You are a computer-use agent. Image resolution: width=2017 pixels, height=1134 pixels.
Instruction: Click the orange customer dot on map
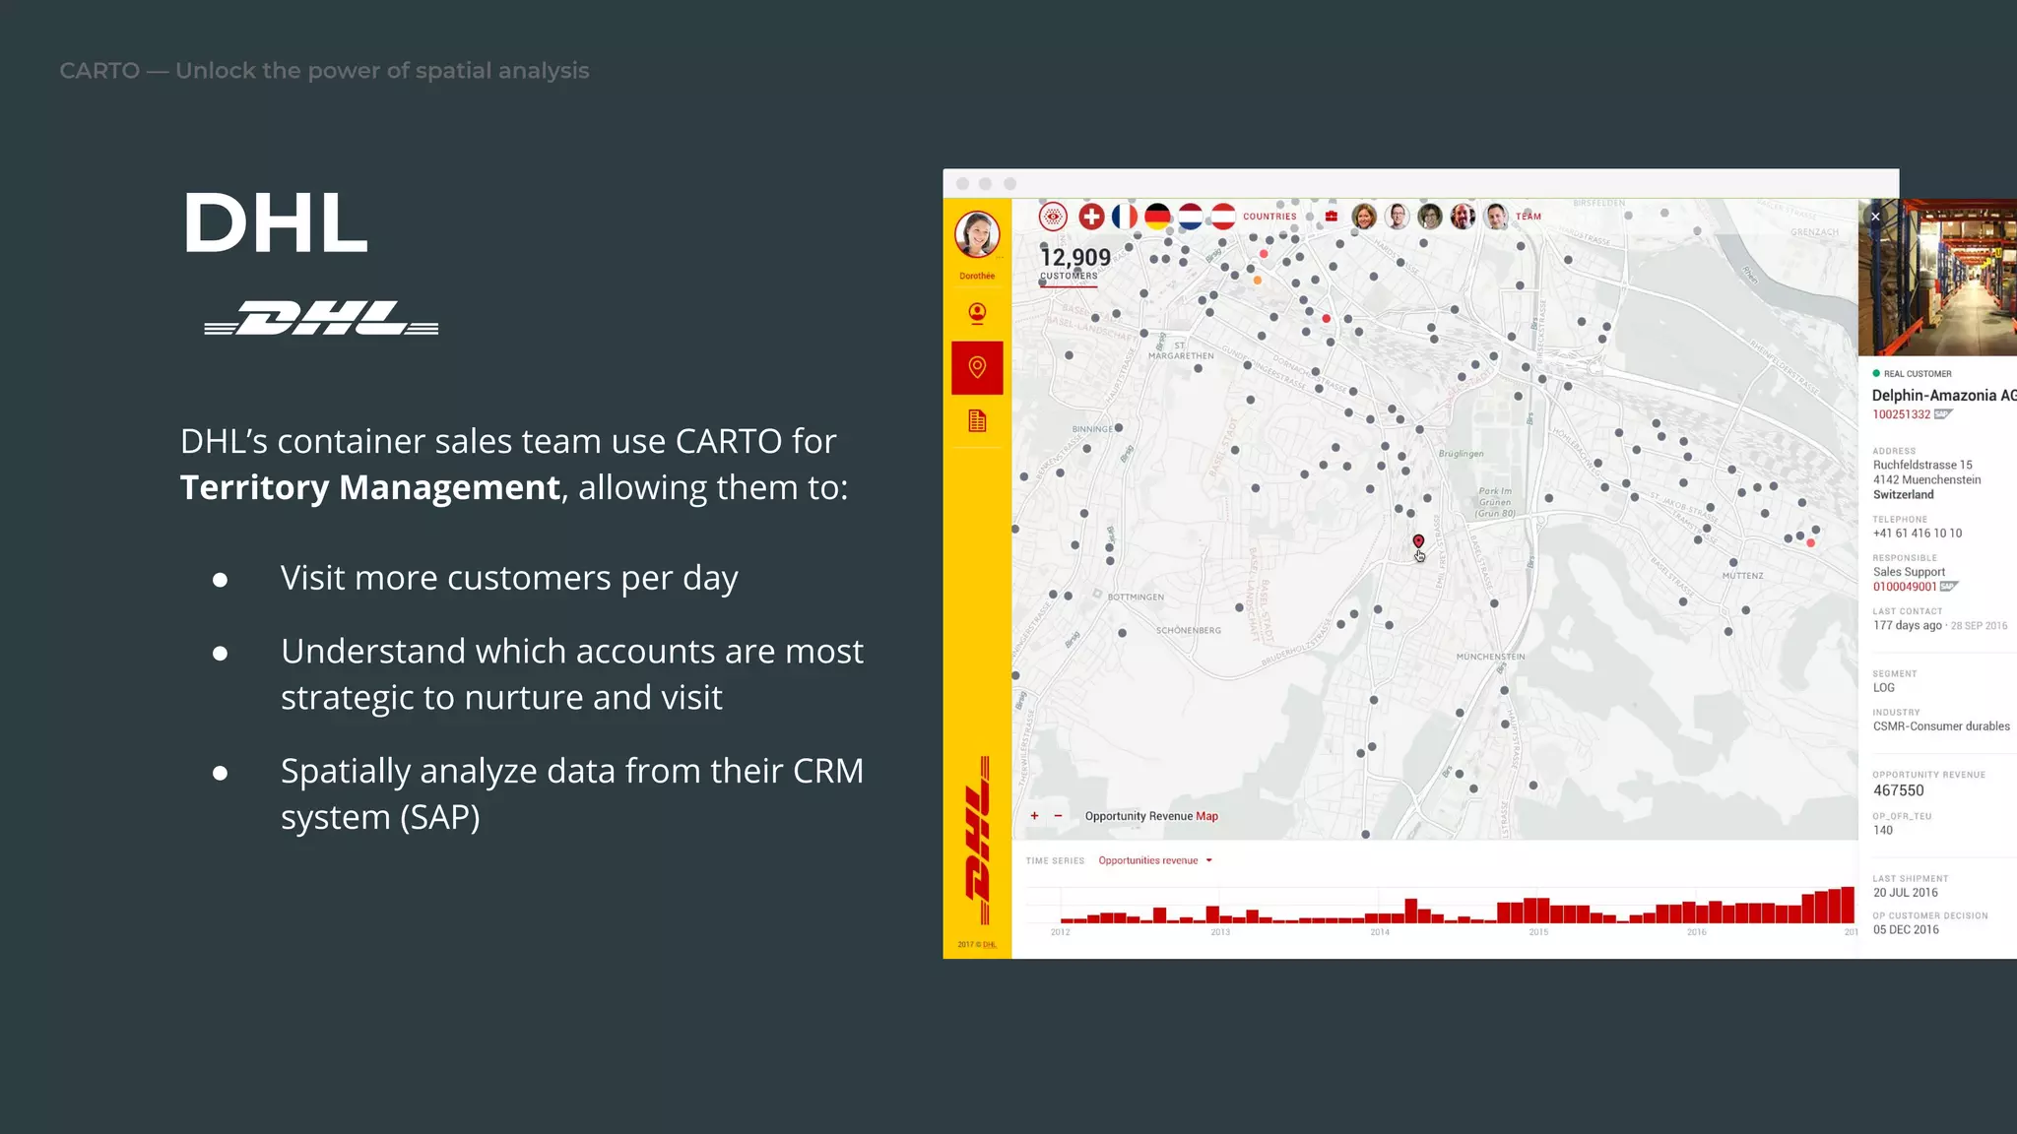[x=1258, y=281]
